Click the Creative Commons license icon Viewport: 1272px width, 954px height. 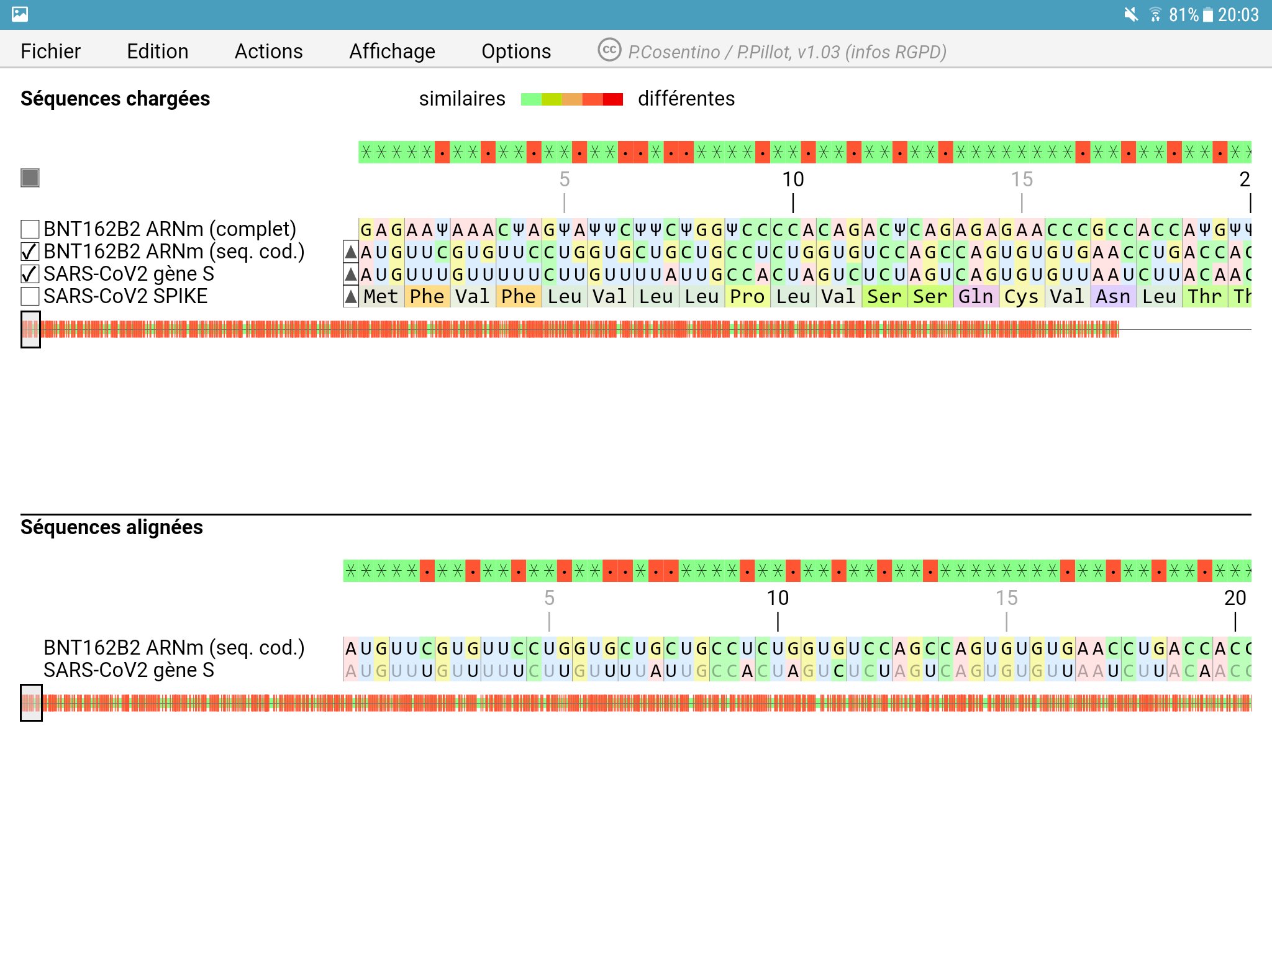609,50
